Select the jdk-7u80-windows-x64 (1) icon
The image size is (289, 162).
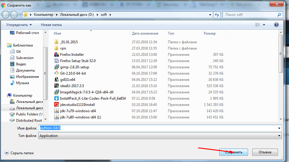point(57,117)
